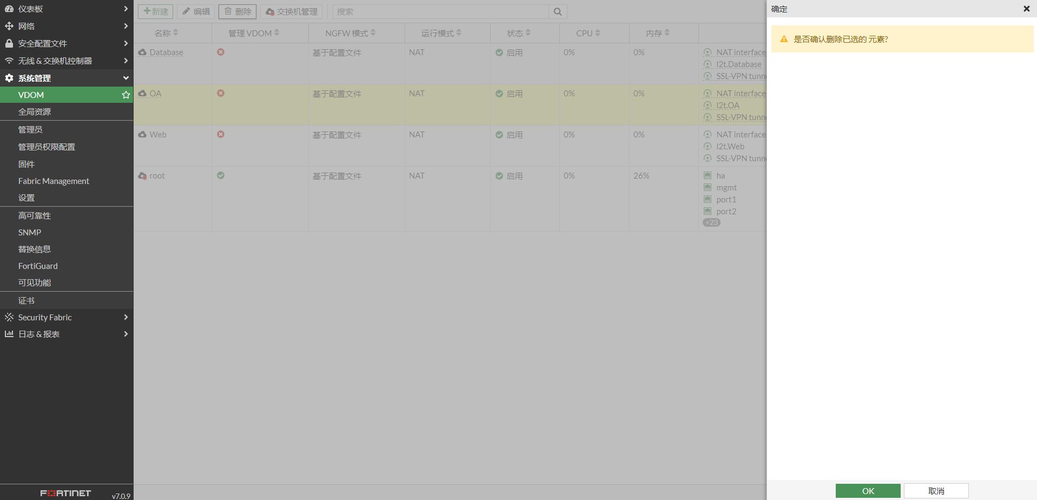Click the security profiles lock icon
The width and height of the screenshot is (1037, 500).
tap(9, 43)
